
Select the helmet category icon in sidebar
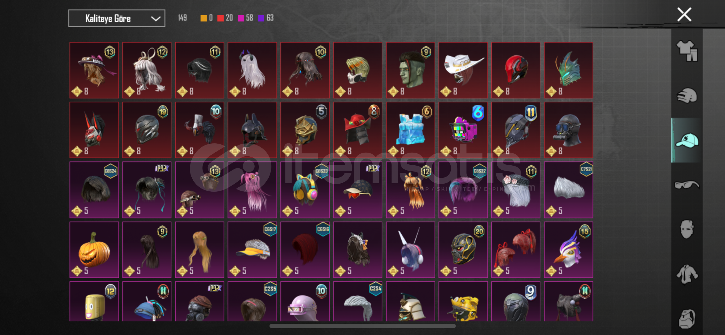pyautogui.click(x=687, y=96)
